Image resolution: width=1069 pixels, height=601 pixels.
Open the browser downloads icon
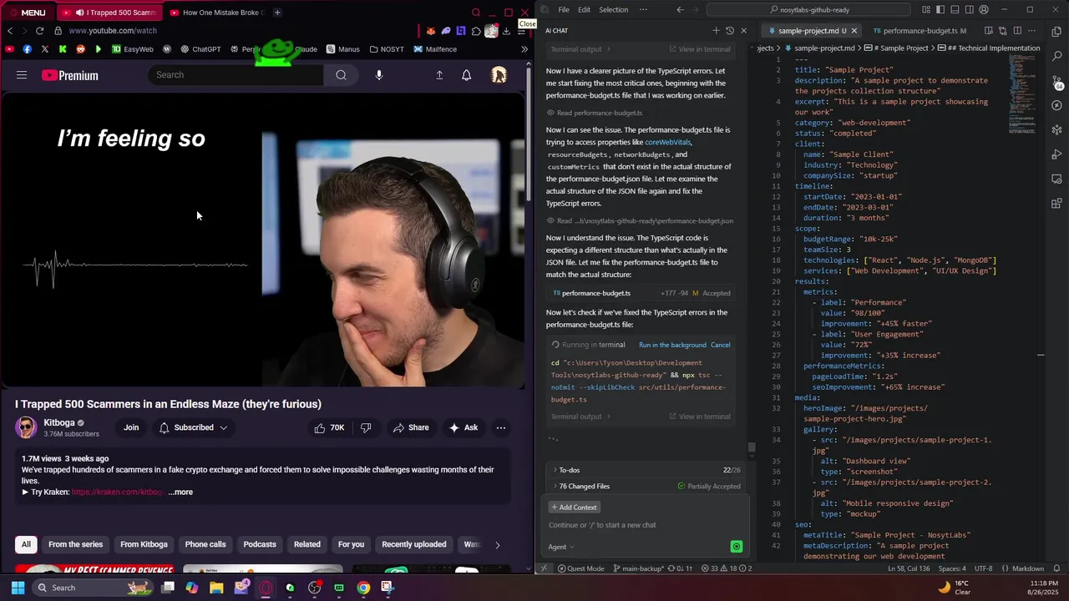coord(506,31)
